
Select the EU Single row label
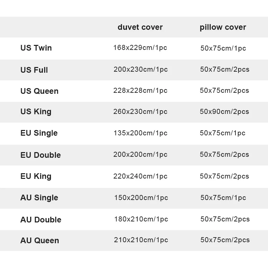tap(39, 133)
